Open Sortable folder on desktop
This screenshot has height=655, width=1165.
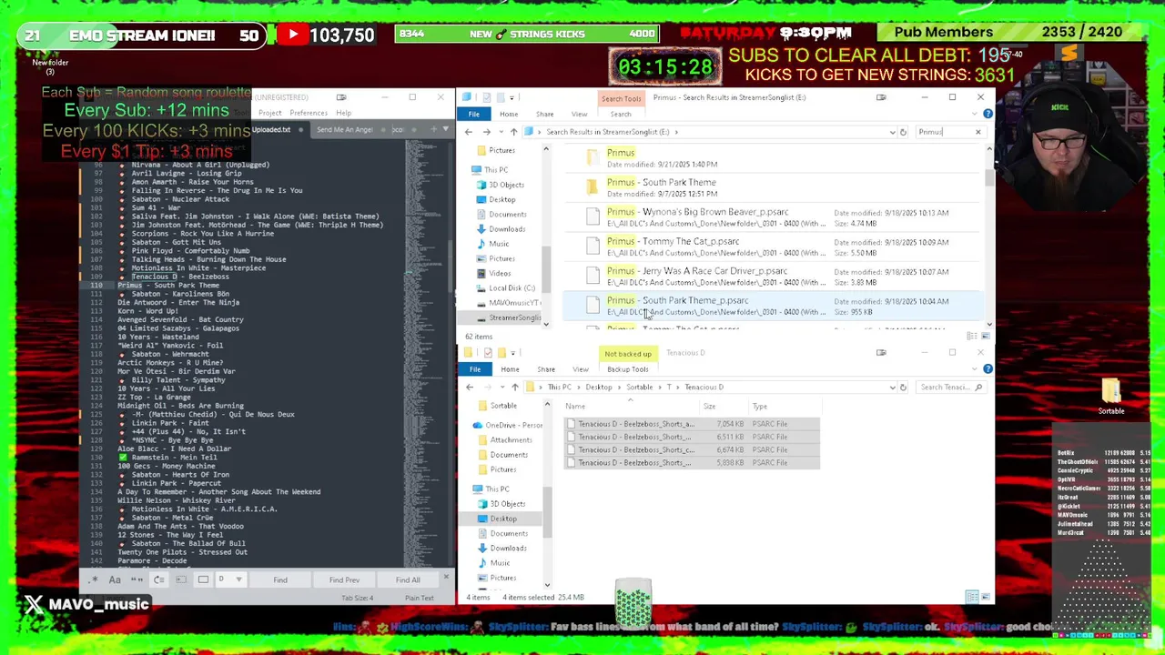point(1111,397)
